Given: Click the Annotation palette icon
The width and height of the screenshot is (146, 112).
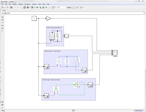Looking at the screenshot, I should point(2,26).
